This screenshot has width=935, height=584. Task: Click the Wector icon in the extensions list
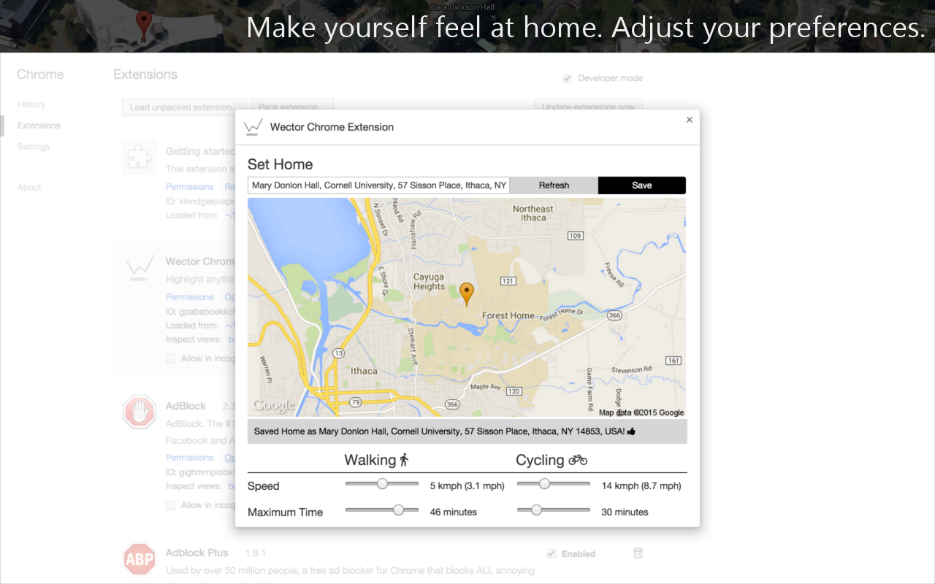click(x=140, y=267)
